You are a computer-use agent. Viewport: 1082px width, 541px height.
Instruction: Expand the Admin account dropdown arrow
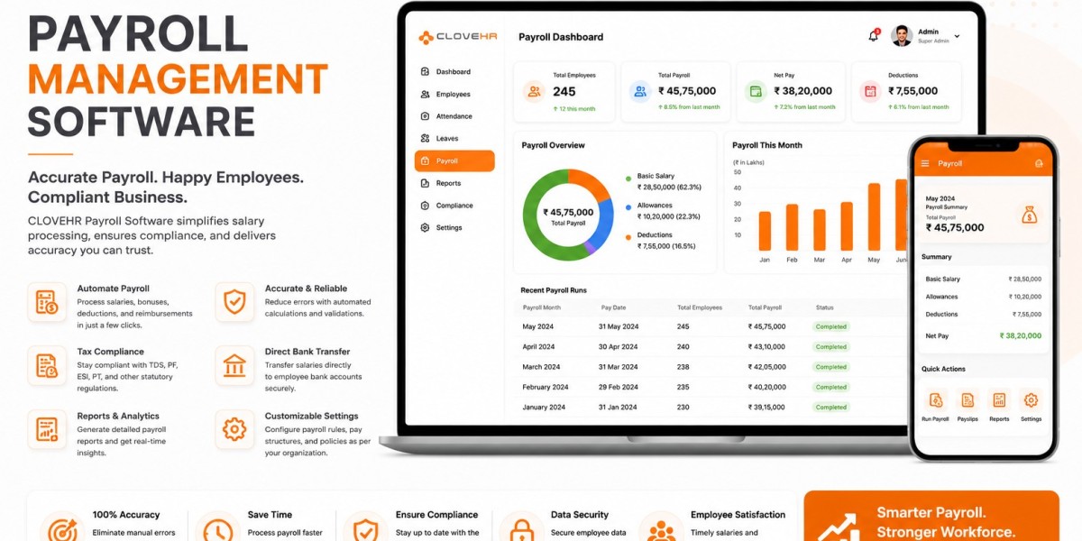coord(957,37)
